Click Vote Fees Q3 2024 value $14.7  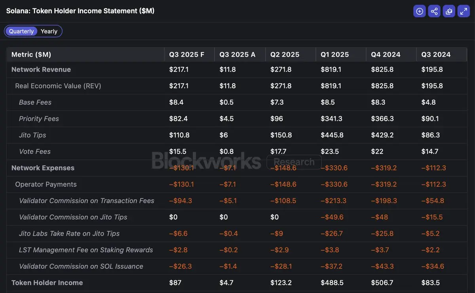[x=429, y=151]
